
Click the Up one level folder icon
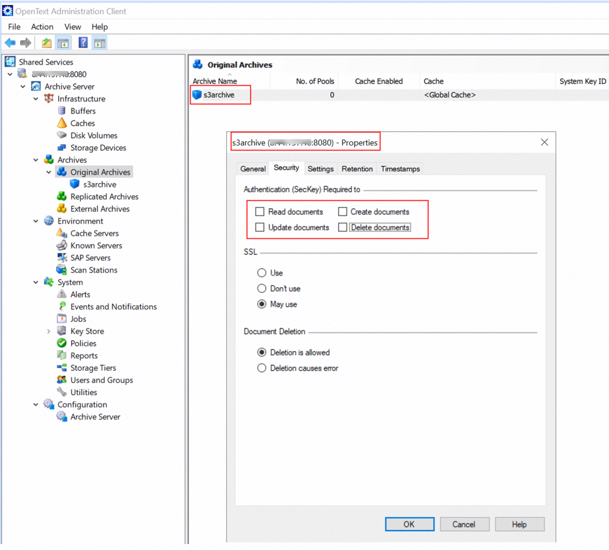point(47,43)
